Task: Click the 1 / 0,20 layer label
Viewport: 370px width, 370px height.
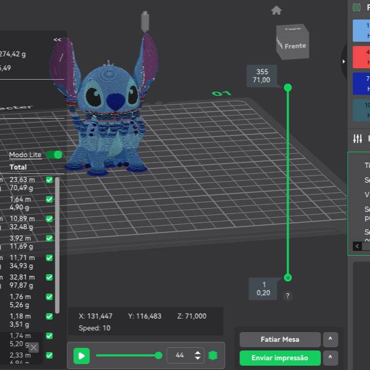Action: coord(263,289)
